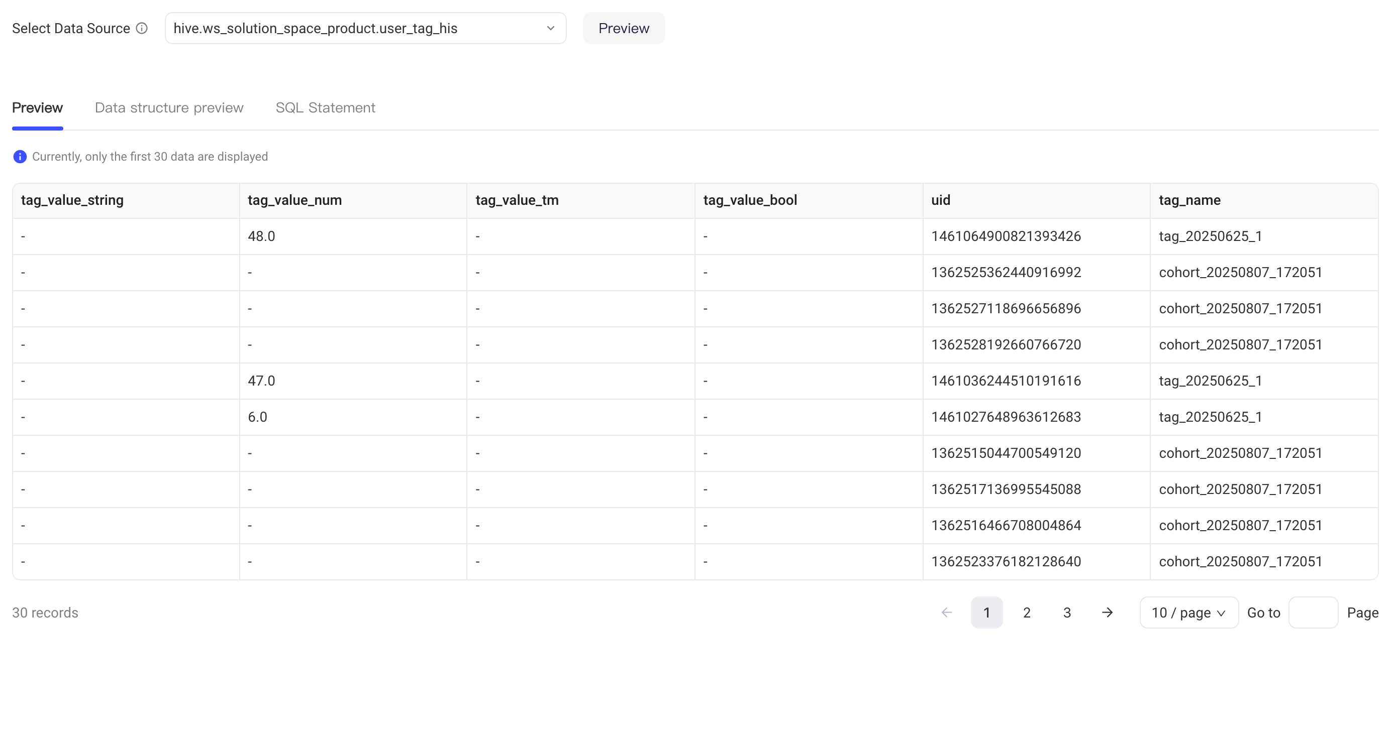This screenshot has height=737, width=1391.
Task: Click the 30 records count text
Action: pos(45,613)
